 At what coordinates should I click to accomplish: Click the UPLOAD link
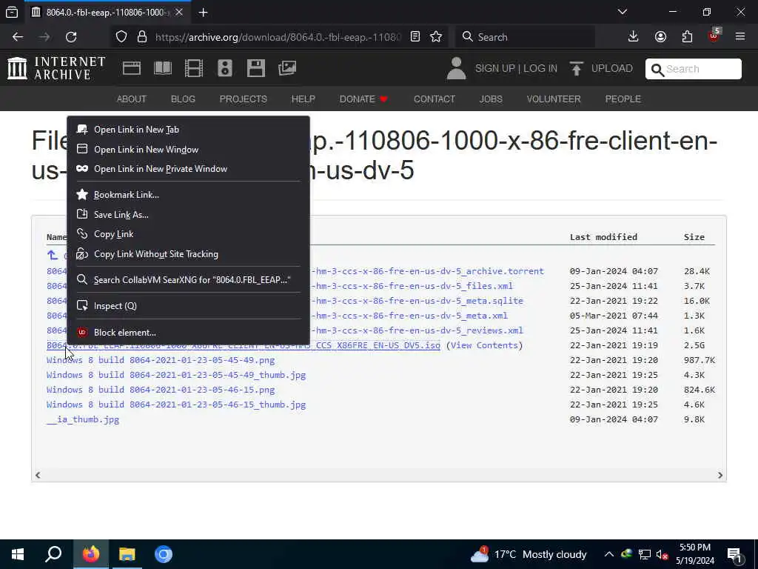point(611,69)
